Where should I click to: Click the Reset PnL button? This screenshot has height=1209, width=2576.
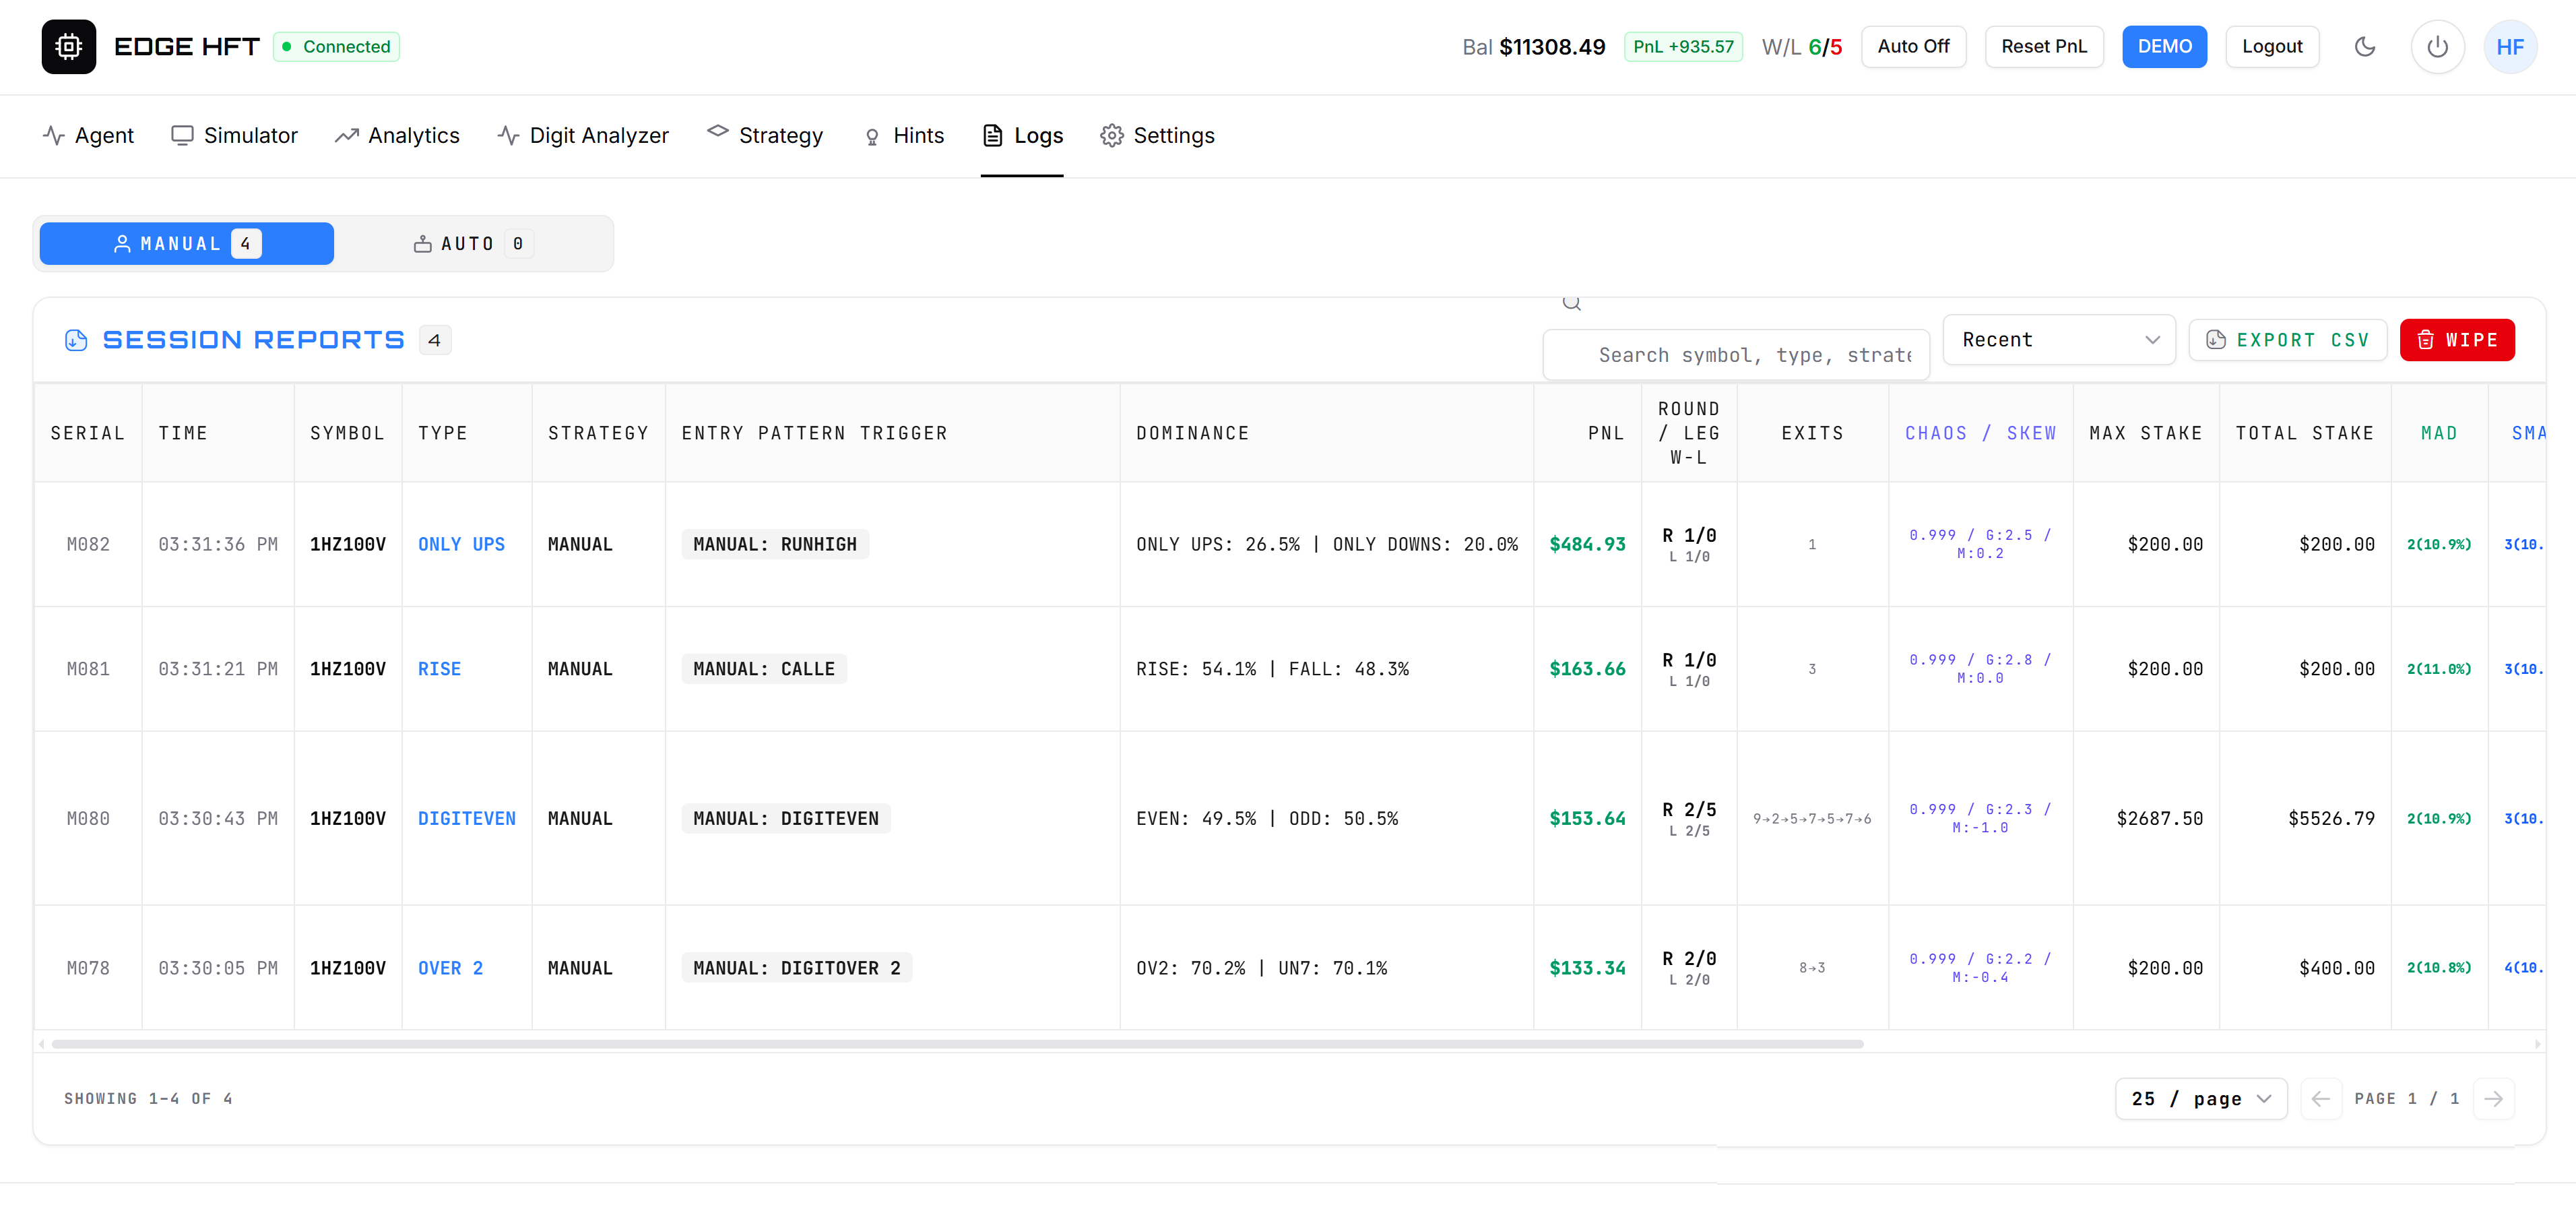pos(2044,47)
